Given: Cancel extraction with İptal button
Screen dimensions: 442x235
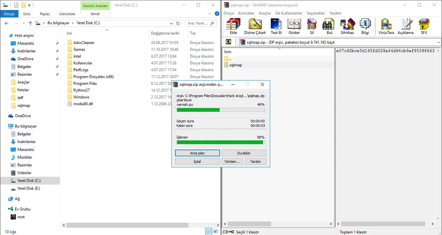Looking at the screenshot, I should pos(197,161).
